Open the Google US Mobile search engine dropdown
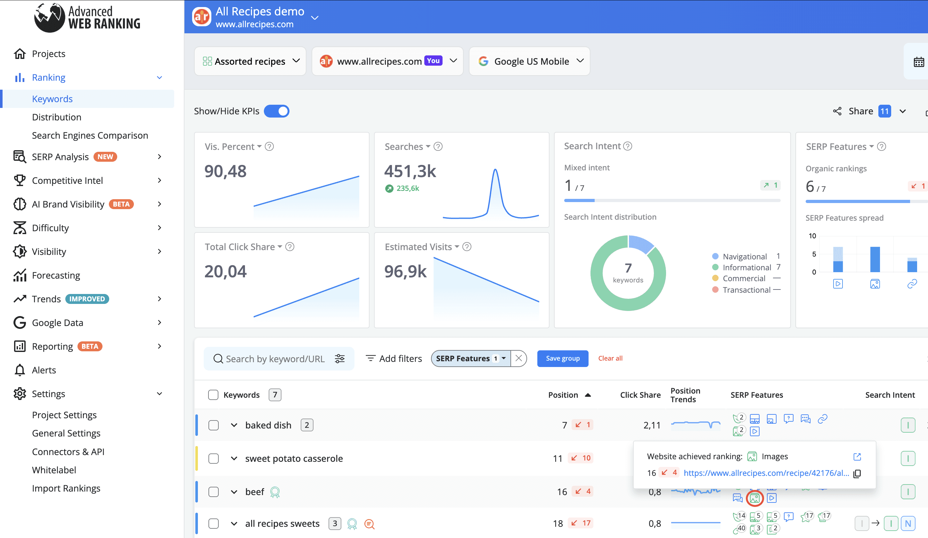Screen dimensions: 928x538 click(x=529, y=61)
